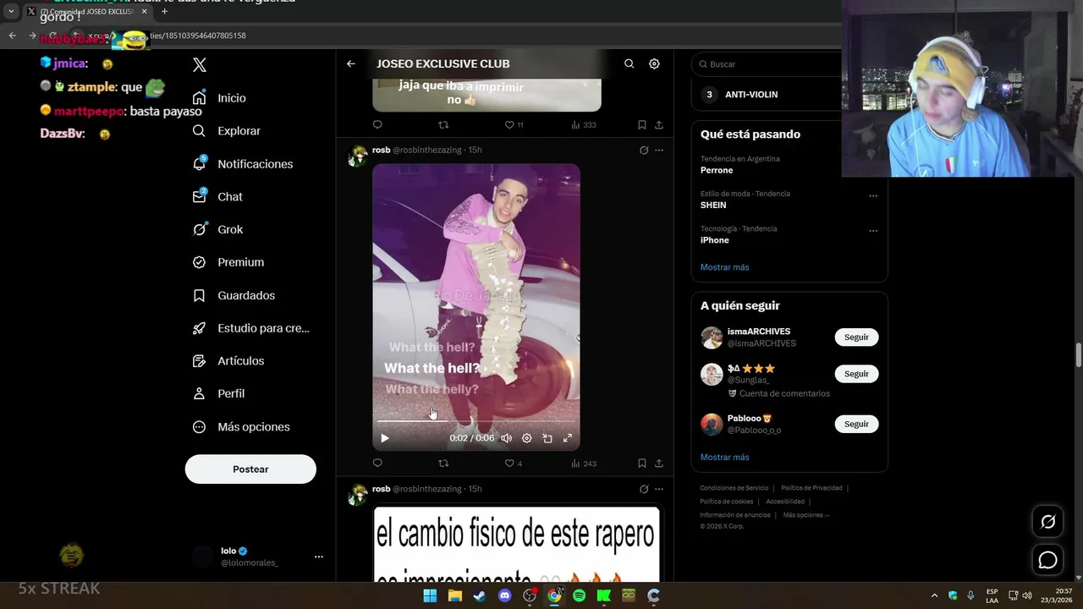Open the rosb profile avatar on the video post
1083x609 pixels.
359,156
